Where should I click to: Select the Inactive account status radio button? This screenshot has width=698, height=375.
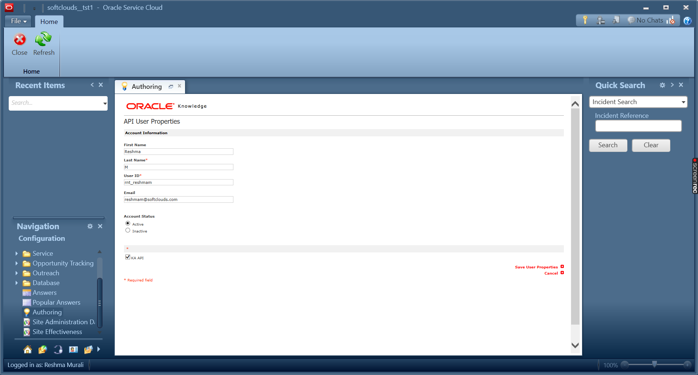pos(128,230)
